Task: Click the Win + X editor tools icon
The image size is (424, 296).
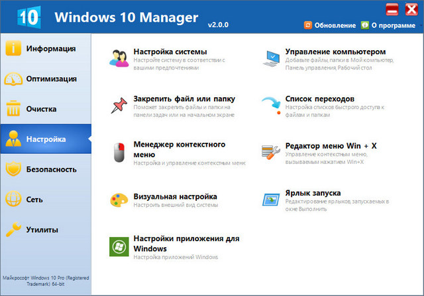Action: [271, 153]
